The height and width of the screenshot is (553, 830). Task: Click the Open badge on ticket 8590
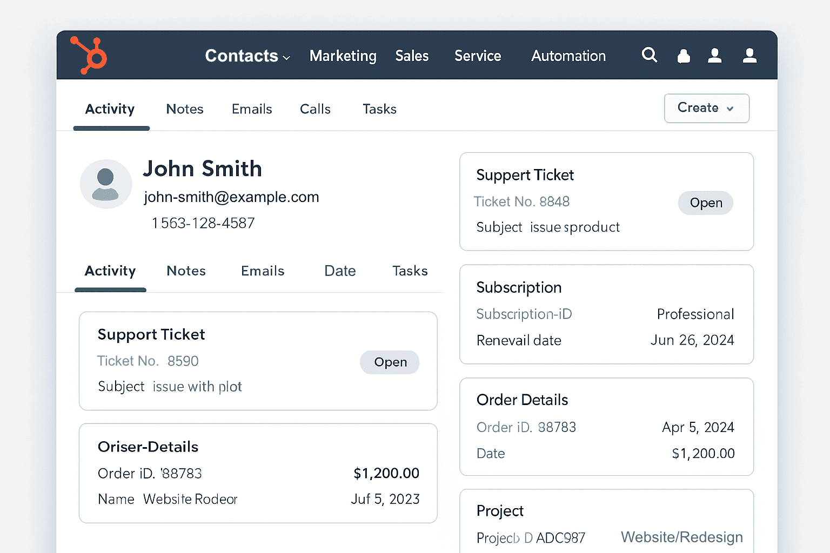390,362
